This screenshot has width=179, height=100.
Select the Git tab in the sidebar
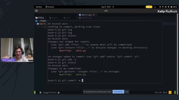(67, 18)
